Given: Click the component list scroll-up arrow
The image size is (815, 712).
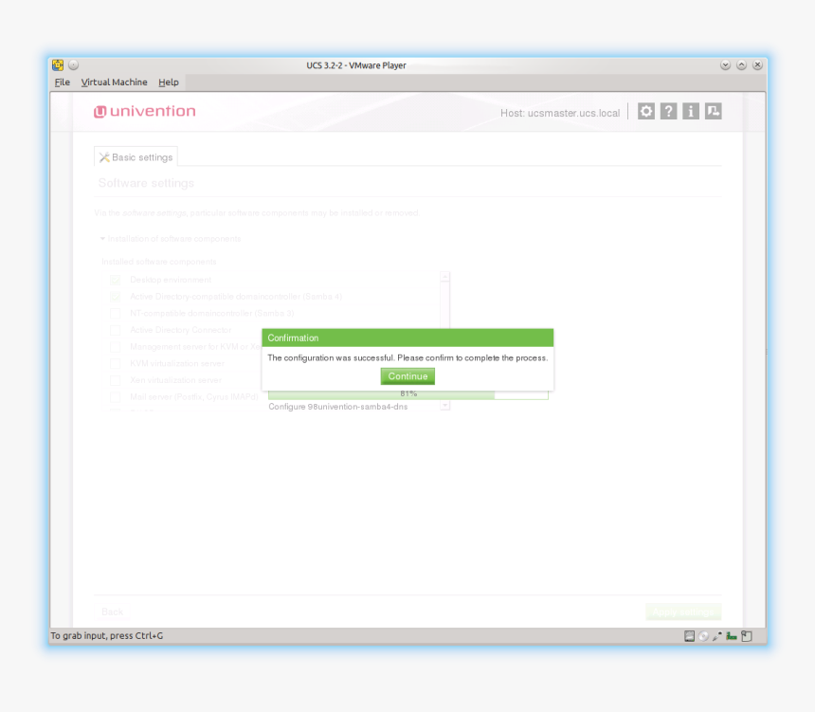Looking at the screenshot, I should [x=444, y=277].
